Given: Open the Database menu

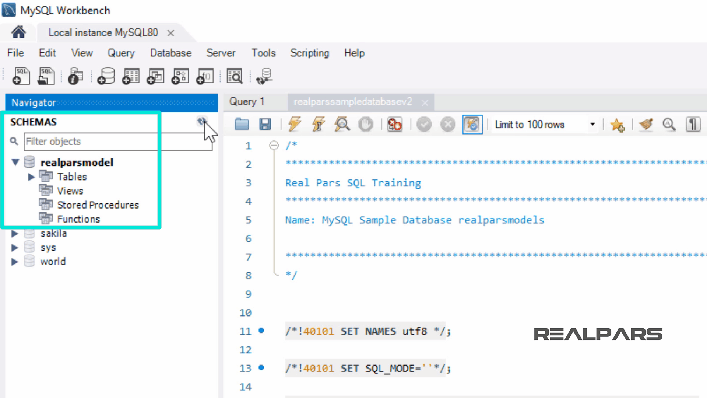Looking at the screenshot, I should pyautogui.click(x=170, y=53).
